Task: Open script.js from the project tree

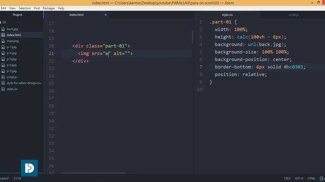Action: coord(12,77)
